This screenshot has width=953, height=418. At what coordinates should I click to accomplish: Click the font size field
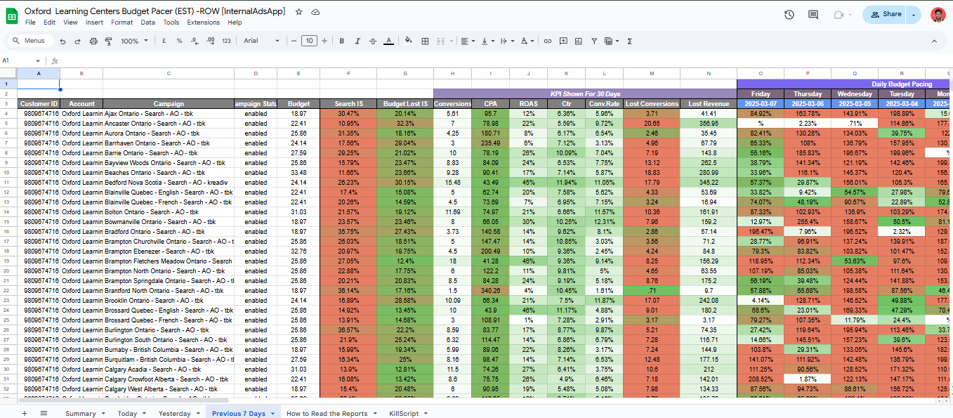coord(309,41)
